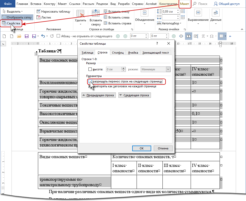Viewport: 246px width, 201px height.
Task: Click the Следующая строка button
Action: [x=135, y=95]
